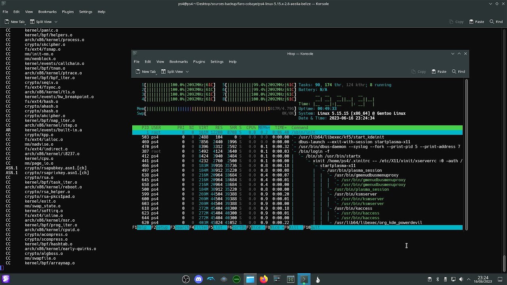This screenshot has width=507, height=285.
Task: Click htop F3 Search function button
Action: tap(180, 228)
